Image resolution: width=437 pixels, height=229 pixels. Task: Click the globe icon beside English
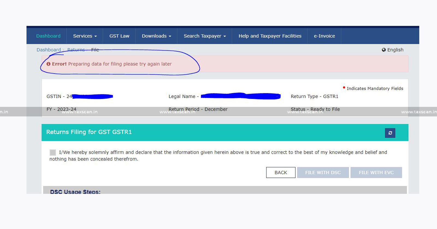(x=384, y=50)
